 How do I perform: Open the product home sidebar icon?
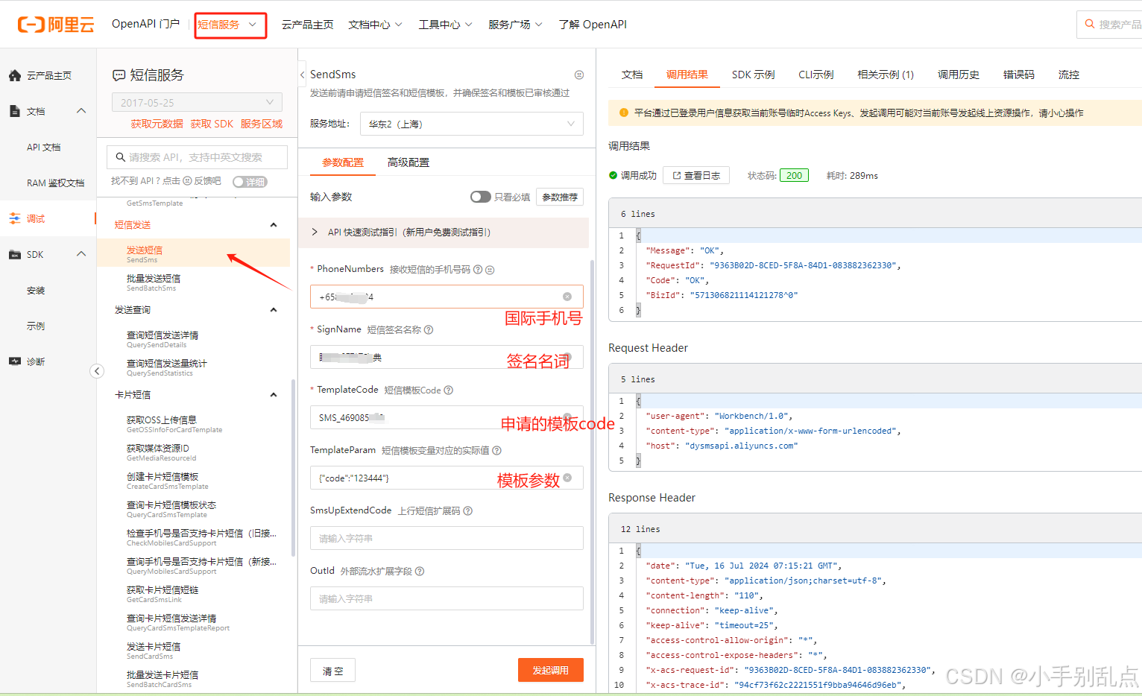(15, 75)
